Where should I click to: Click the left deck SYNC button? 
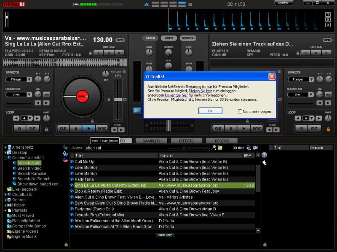[102, 129]
